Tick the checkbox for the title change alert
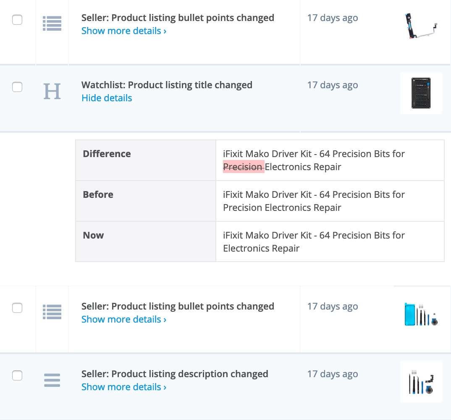This screenshot has height=420, width=451. point(17,87)
